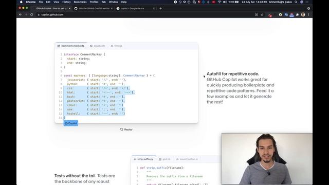The image size is (329, 185).
Task: Click the volume icon in menu bar
Action: click(225, 2)
